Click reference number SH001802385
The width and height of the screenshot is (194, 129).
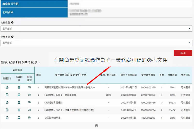pyautogui.click(x=148, y=88)
